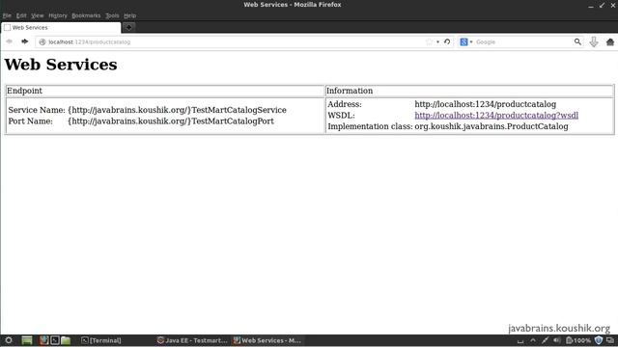This screenshot has height=347, width=618.
Task: Open the File menu
Action: [x=7, y=15]
